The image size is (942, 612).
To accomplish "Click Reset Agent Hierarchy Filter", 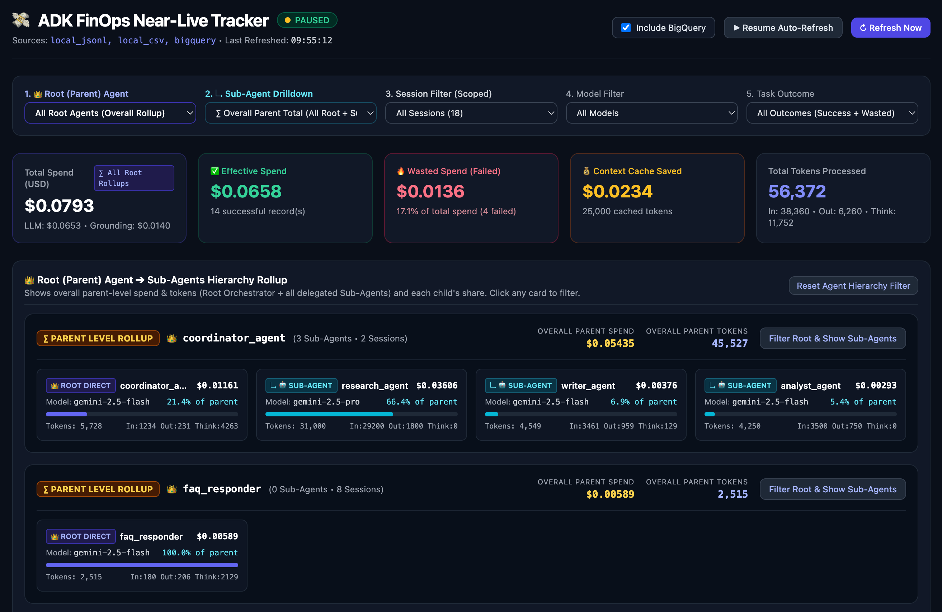I will (x=853, y=286).
